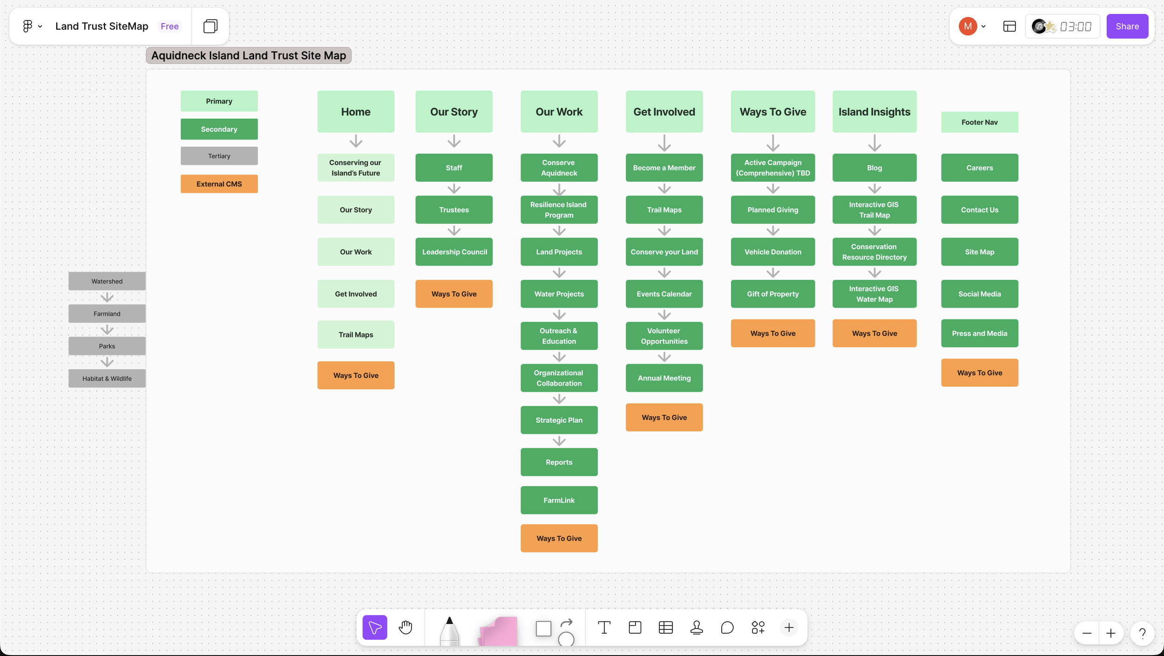Select the Comment tool
1164x656 pixels.
point(727,627)
